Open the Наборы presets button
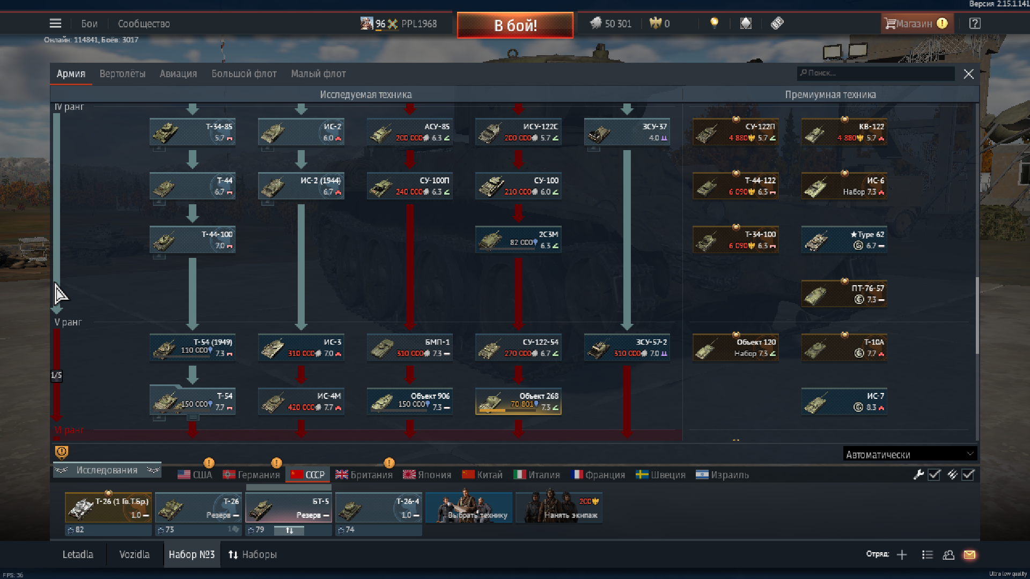The height and width of the screenshot is (579, 1030). [x=253, y=554]
